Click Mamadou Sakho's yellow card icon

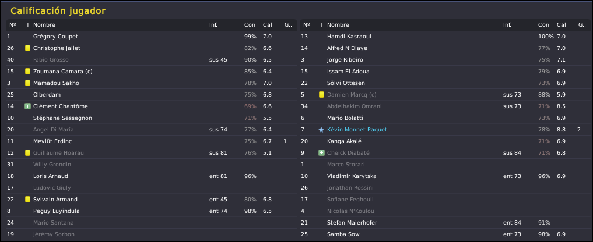pyautogui.click(x=27, y=83)
